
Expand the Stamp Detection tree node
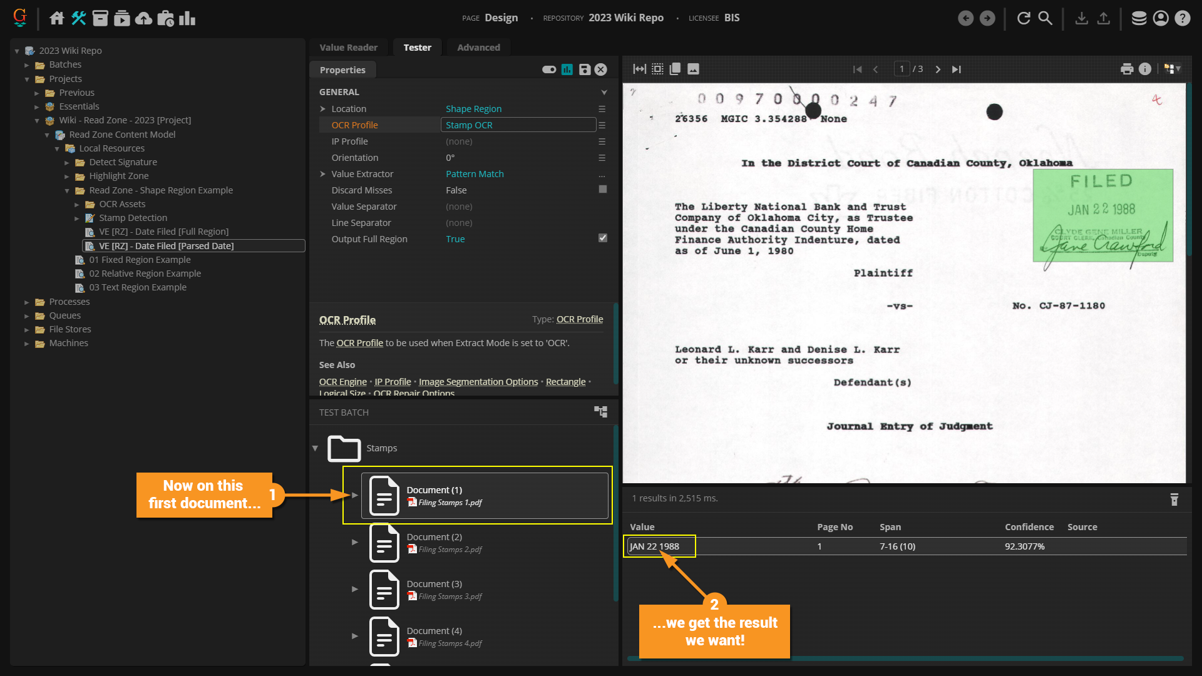(x=77, y=218)
